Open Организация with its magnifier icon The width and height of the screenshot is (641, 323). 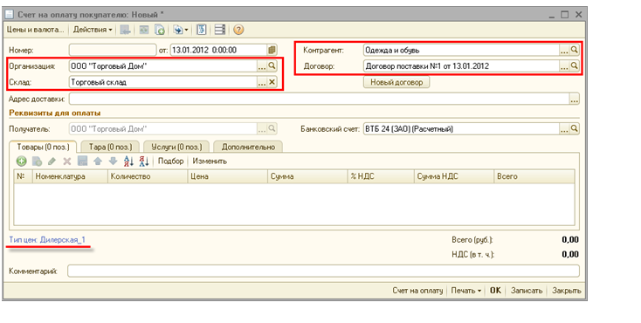(272, 65)
